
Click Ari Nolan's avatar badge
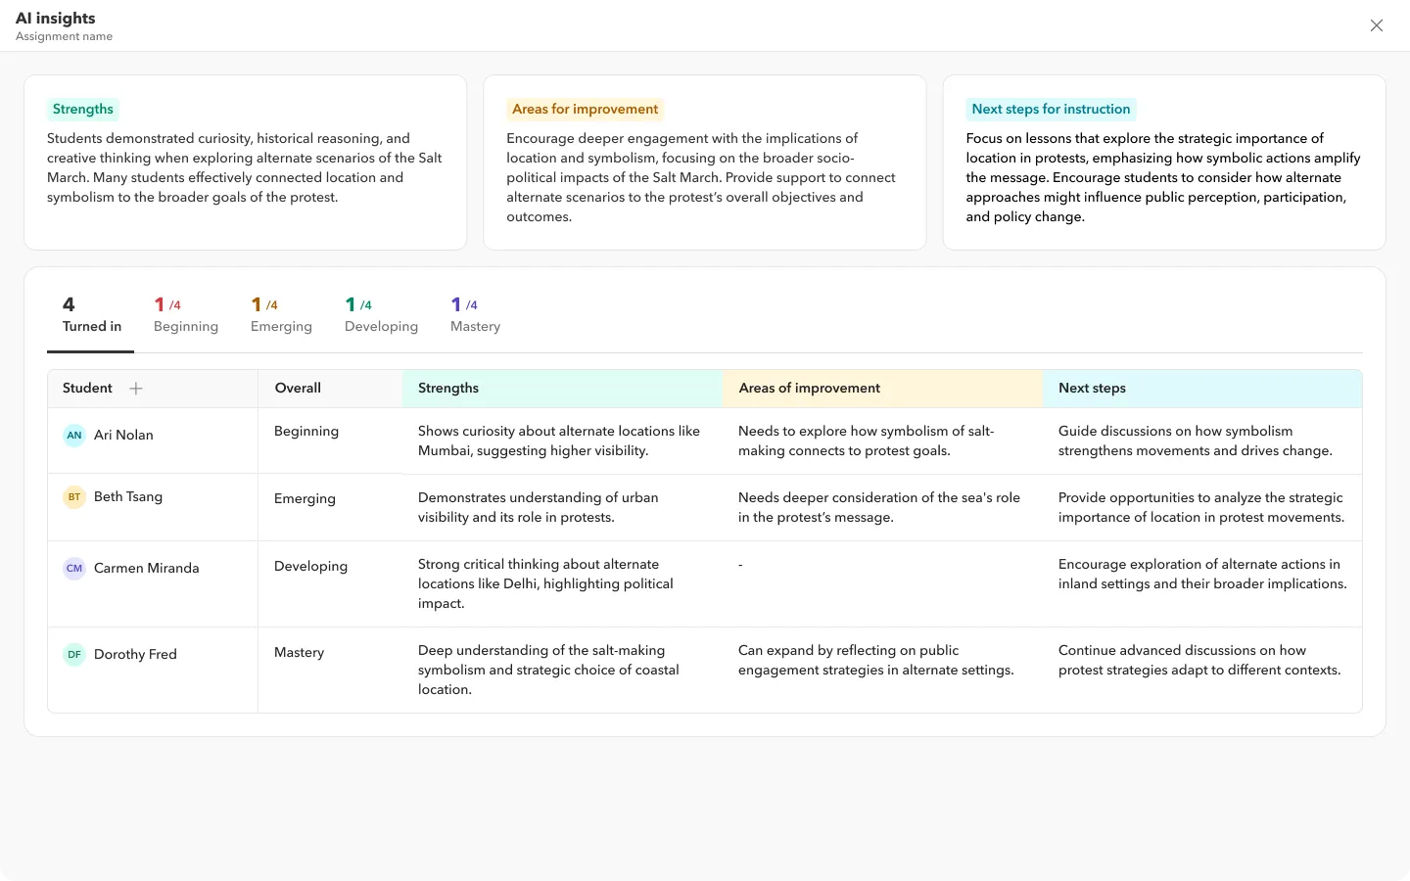tap(74, 435)
